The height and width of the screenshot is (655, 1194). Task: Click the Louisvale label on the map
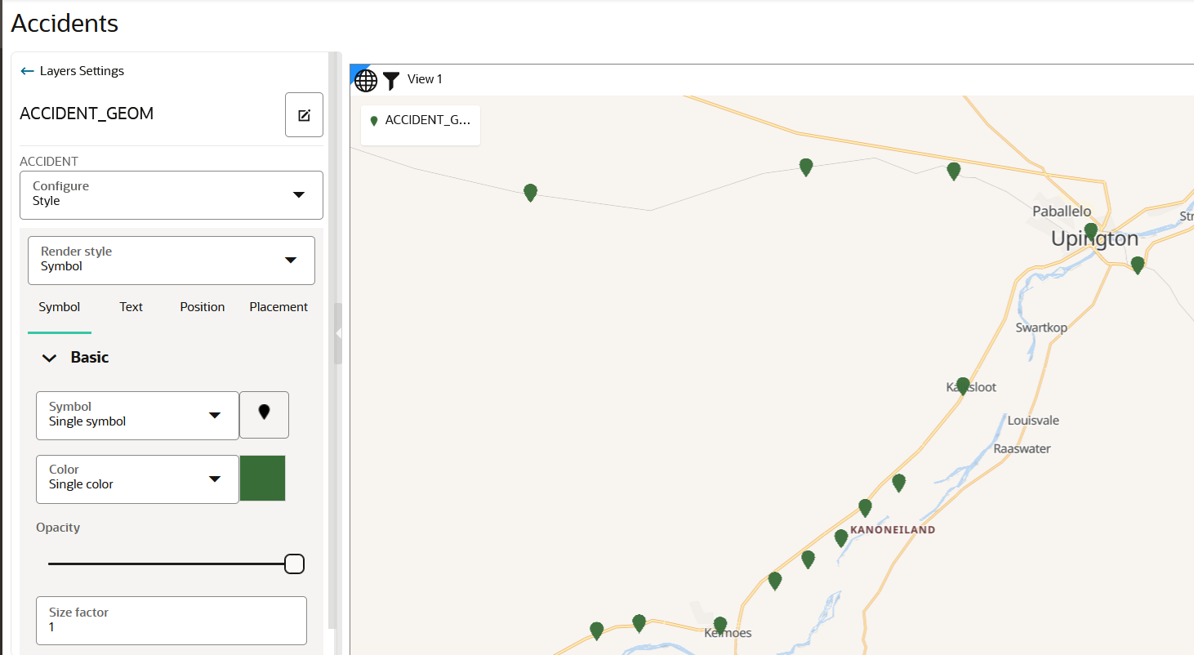coord(1033,421)
